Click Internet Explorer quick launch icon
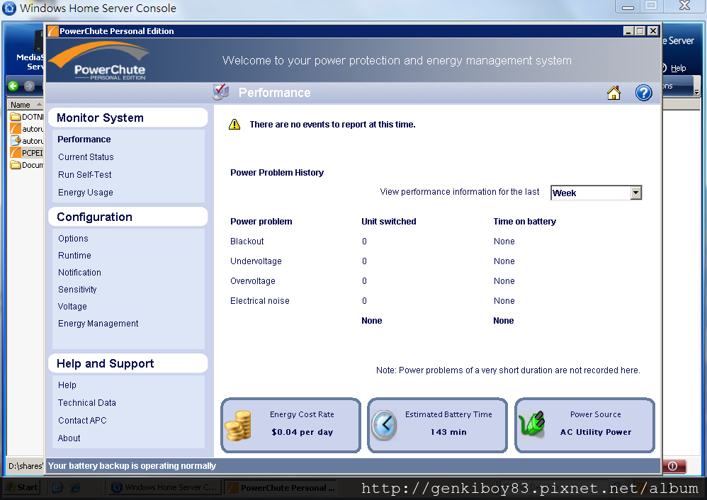 tap(75, 487)
